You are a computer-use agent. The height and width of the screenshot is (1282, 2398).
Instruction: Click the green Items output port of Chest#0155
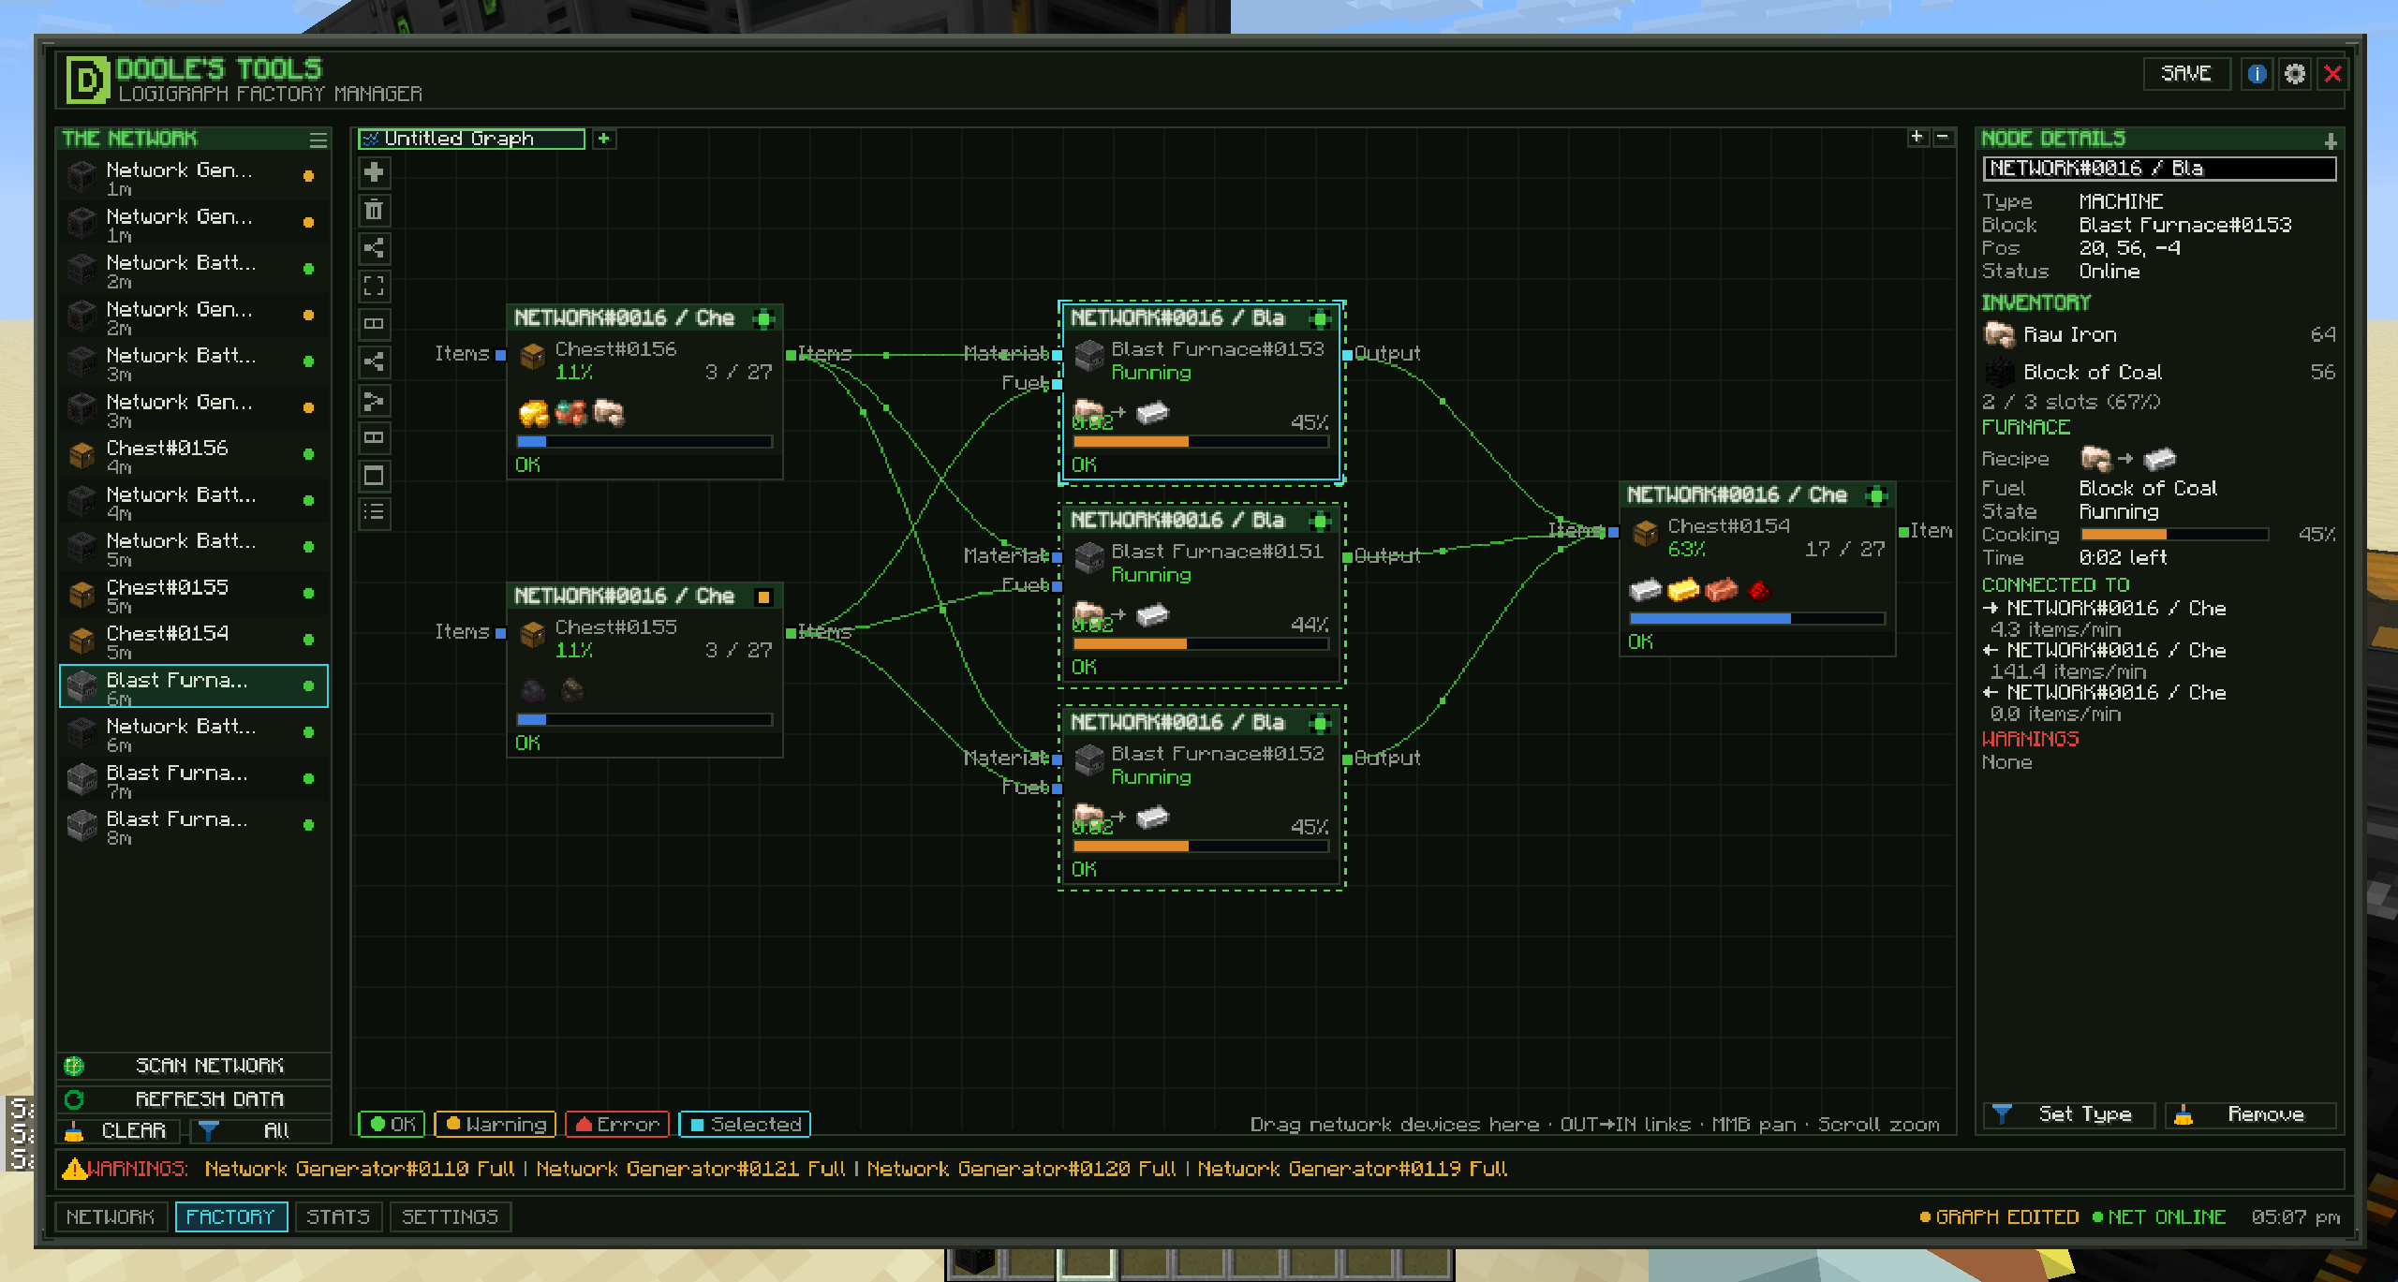tap(791, 633)
